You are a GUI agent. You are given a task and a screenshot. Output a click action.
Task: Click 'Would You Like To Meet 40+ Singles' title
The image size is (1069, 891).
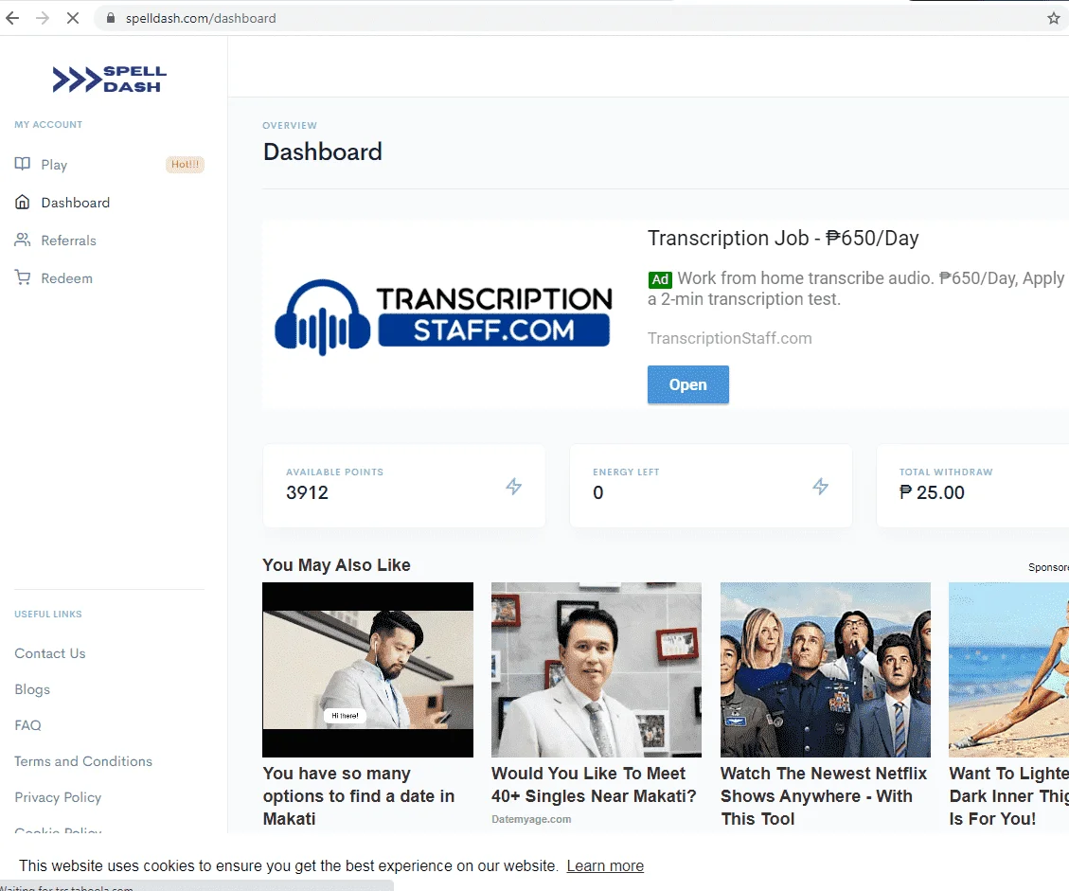click(594, 785)
